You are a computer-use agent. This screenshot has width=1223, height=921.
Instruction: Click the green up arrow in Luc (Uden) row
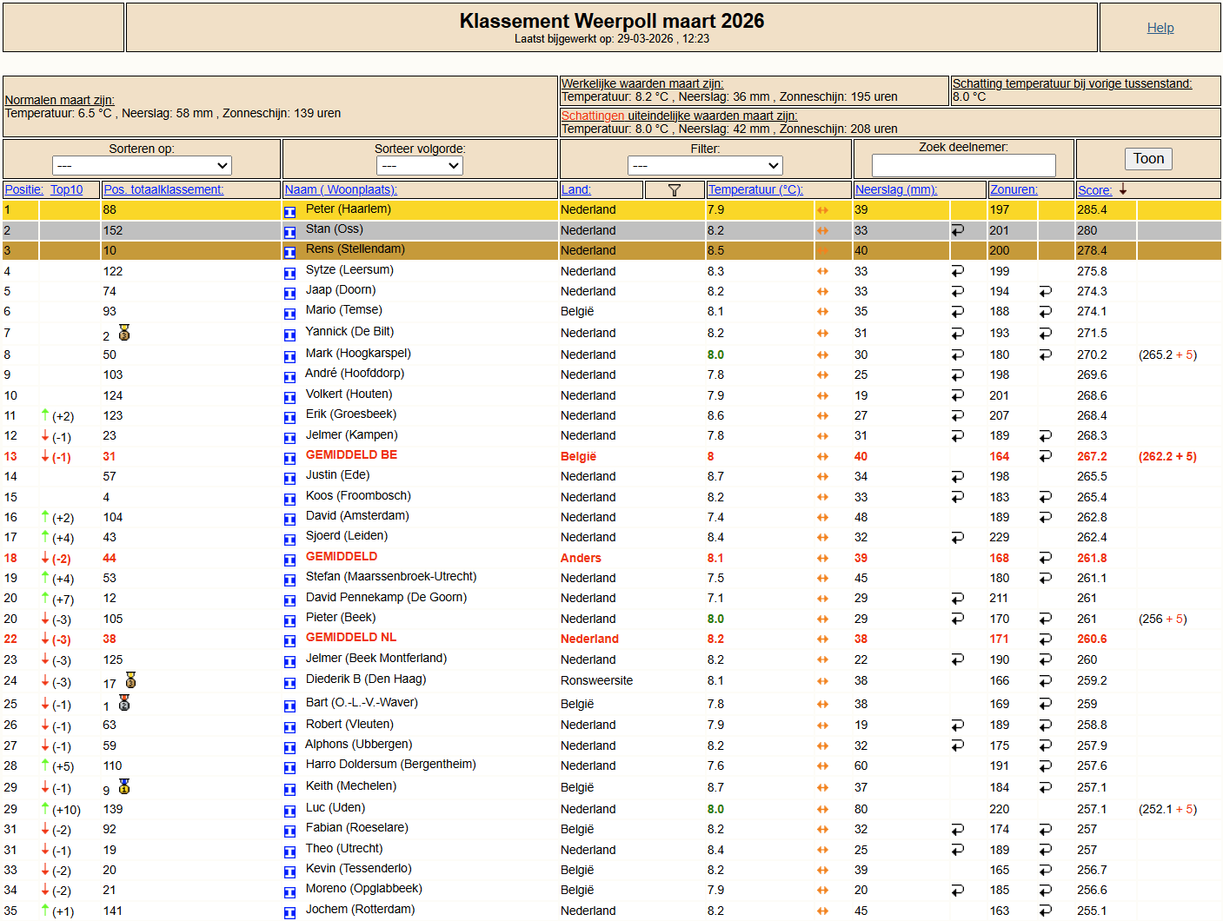tap(45, 808)
